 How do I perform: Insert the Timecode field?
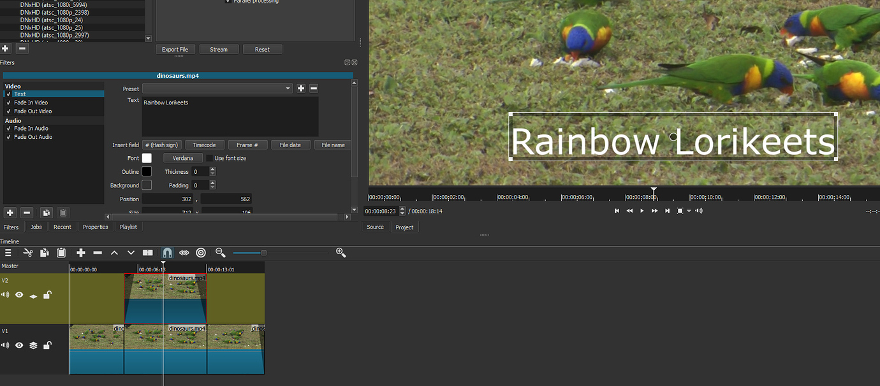click(x=205, y=145)
